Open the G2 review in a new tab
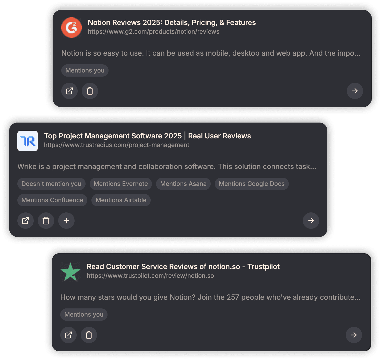Screen dimensions: 381x360 coord(69,91)
